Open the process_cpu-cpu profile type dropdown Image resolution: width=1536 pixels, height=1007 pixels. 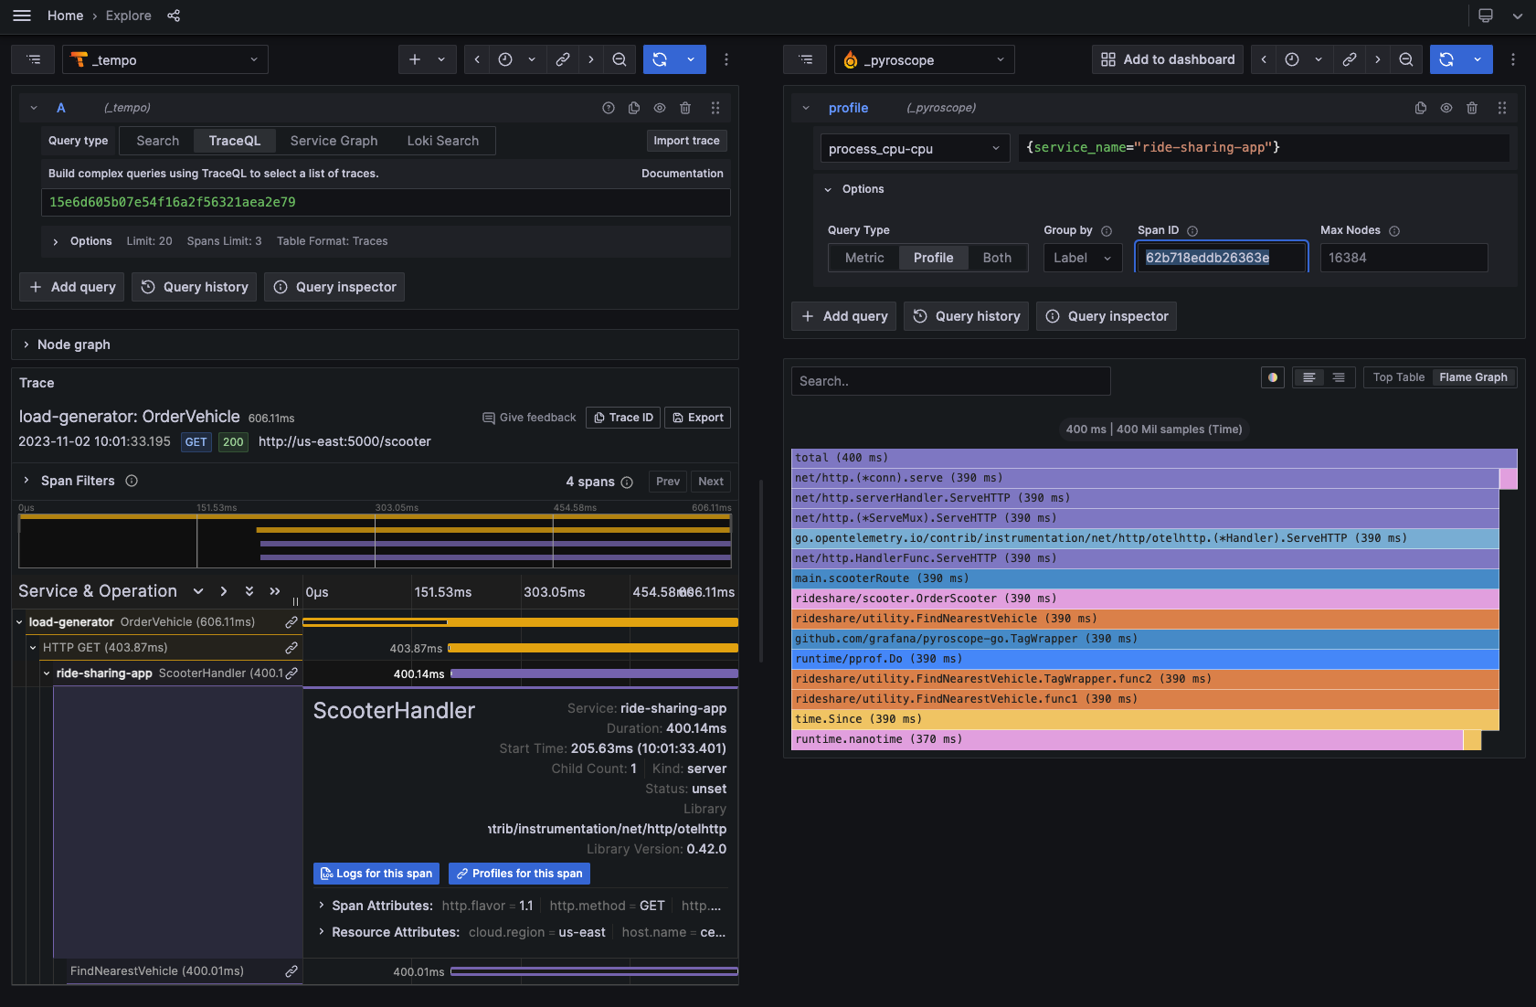click(x=914, y=148)
